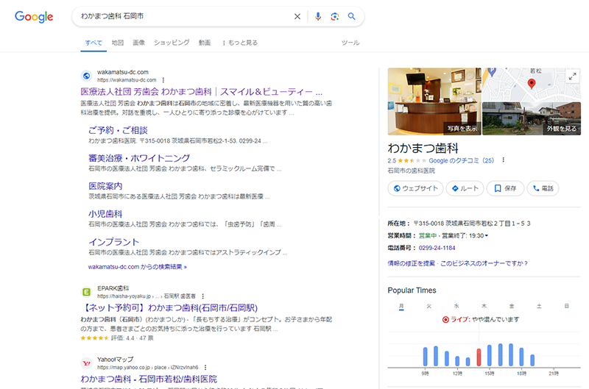Open わかまつ歯科 - 石岡市若松 Yahoo result

click(x=149, y=379)
